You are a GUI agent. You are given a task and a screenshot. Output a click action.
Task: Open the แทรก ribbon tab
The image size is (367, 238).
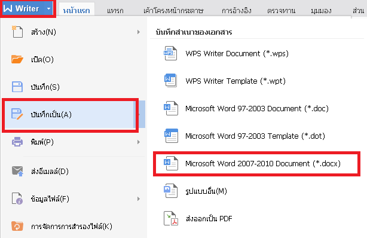click(115, 11)
